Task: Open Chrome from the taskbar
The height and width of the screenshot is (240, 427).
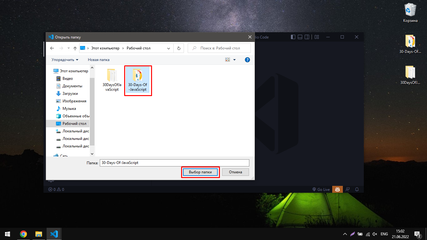Action: 23,234
